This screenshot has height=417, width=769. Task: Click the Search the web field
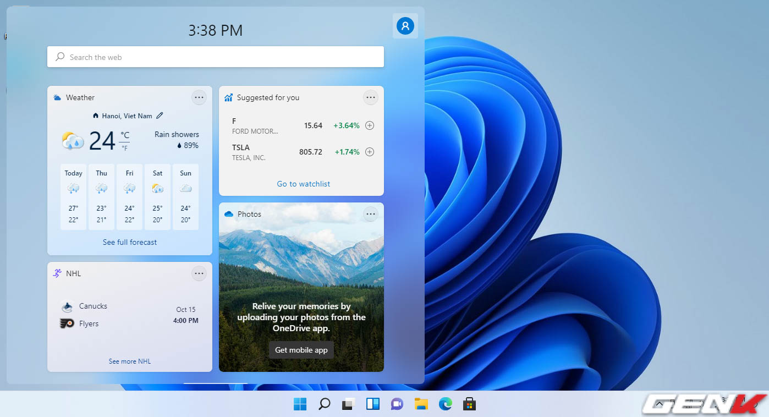(x=216, y=57)
